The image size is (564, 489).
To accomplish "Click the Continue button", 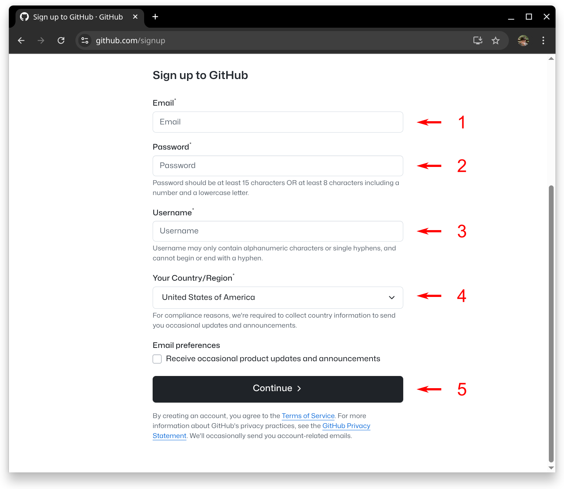I will [278, 389].
